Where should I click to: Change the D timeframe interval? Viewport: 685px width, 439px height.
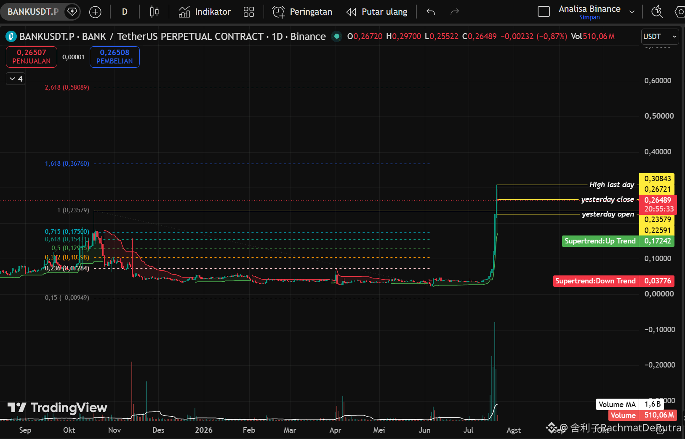point(125,12)
